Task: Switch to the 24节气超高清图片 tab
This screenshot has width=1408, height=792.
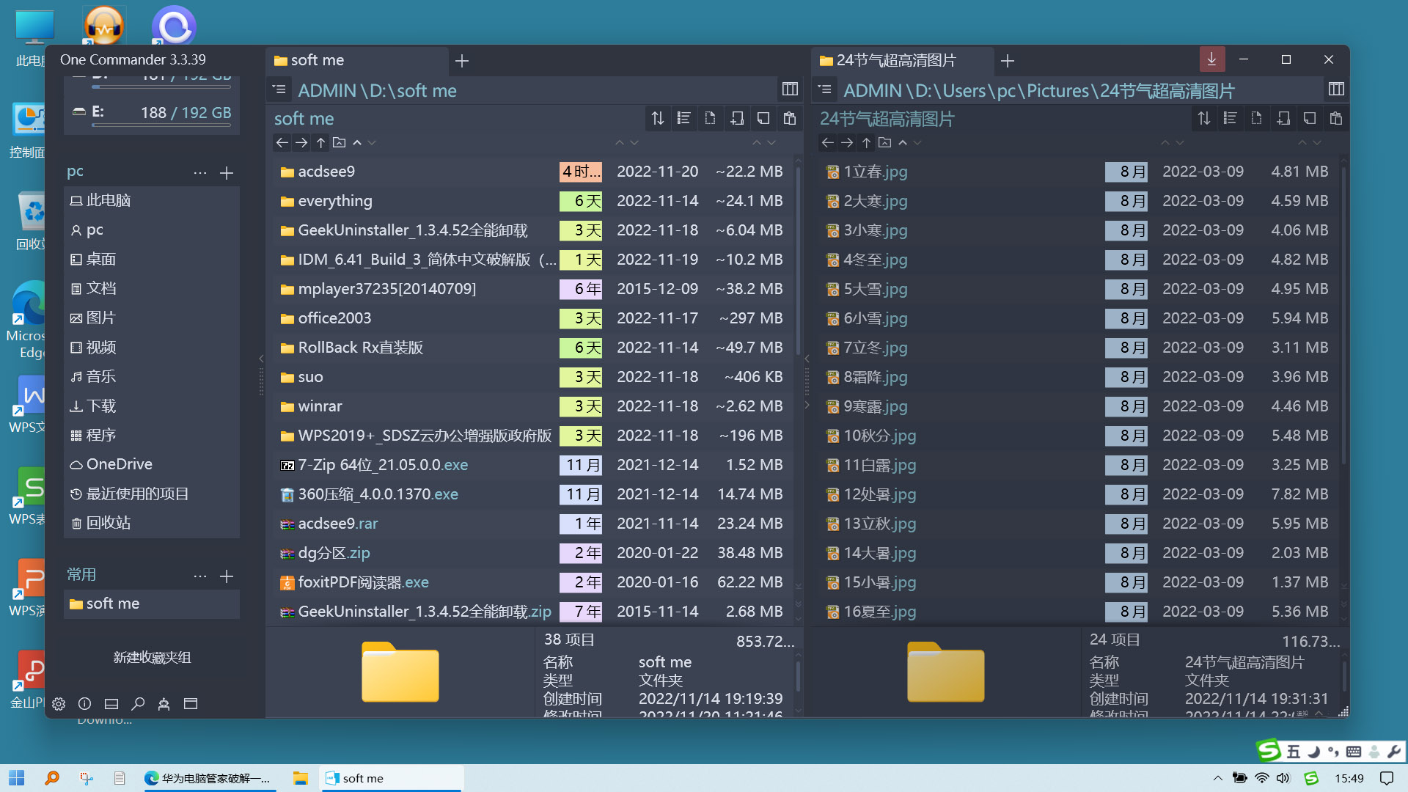Action: pyautogui.click(x=896, y=60)
